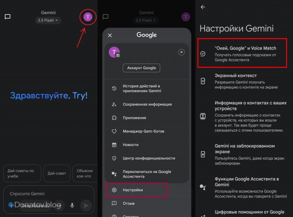The image size is (293, 217).
Task: Click the screen document icon beside 'Экранный контекст'
Action: 203,81
